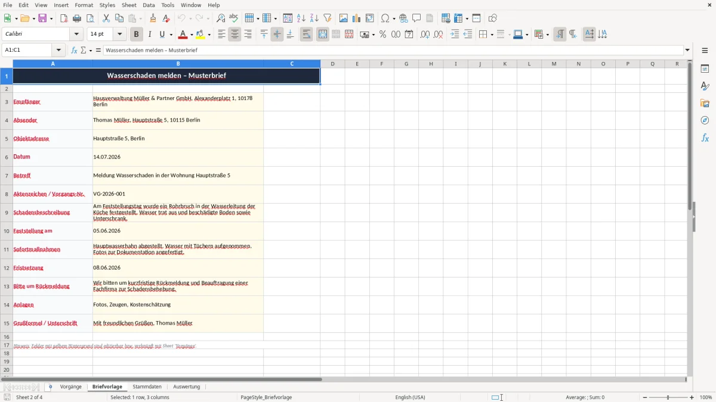Toggle Underline formatting
Image resolution: width=716 pixels, height=402 pixels.
(x=162, y=35)
